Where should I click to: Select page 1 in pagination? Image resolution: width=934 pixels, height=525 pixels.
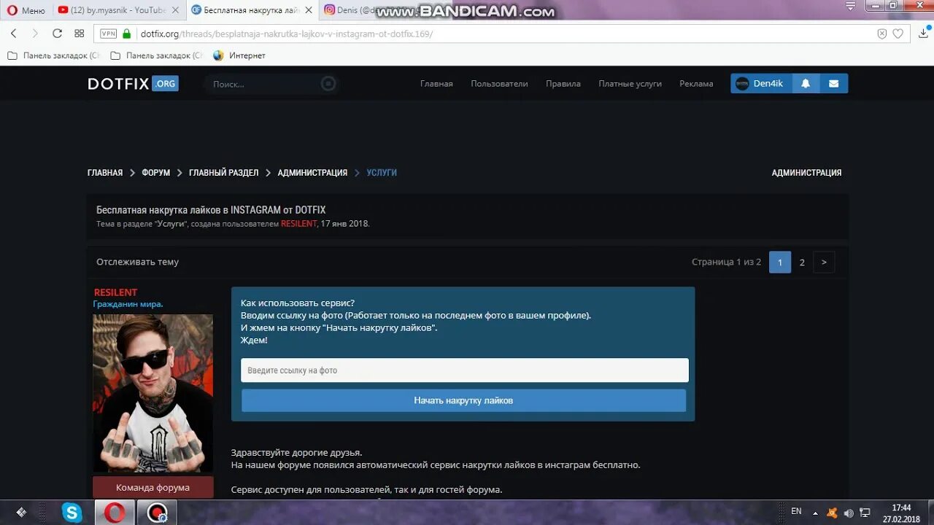[x=780, y=262]
